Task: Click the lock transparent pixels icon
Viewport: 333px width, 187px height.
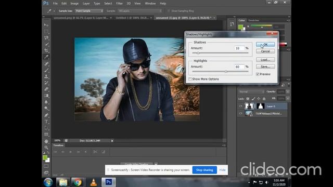Action: pyautogui.click(x=248, y=99)
